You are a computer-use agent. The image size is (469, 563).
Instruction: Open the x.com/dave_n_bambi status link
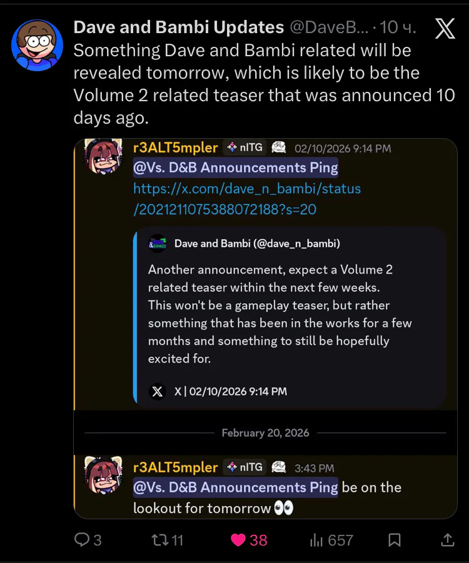tap(247, 199)
